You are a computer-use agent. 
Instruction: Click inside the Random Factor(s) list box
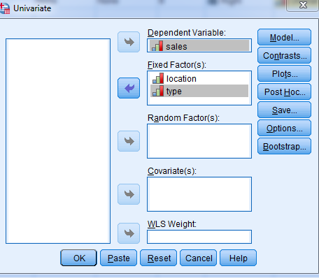[199, 141]
